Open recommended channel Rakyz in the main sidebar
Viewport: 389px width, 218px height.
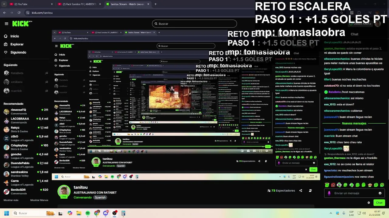26,129
